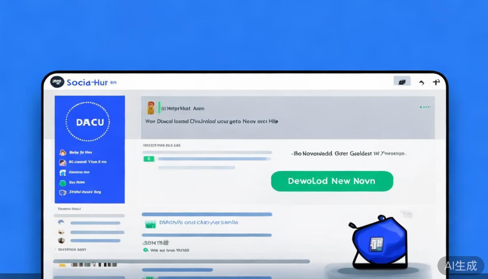
Task: Click the green thumbnail beside the blue feed link
Action: (x=150, y=224)
